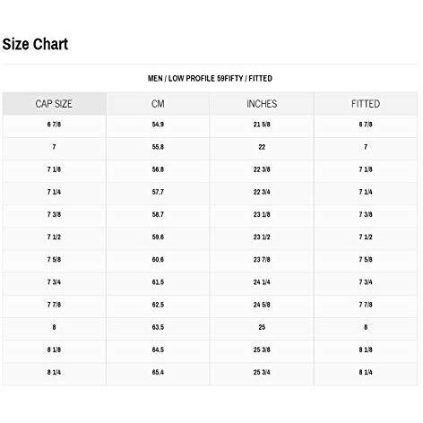Click the INCHES column header
The height and width of the screenshot is (423, 423).
click(262, 104)
